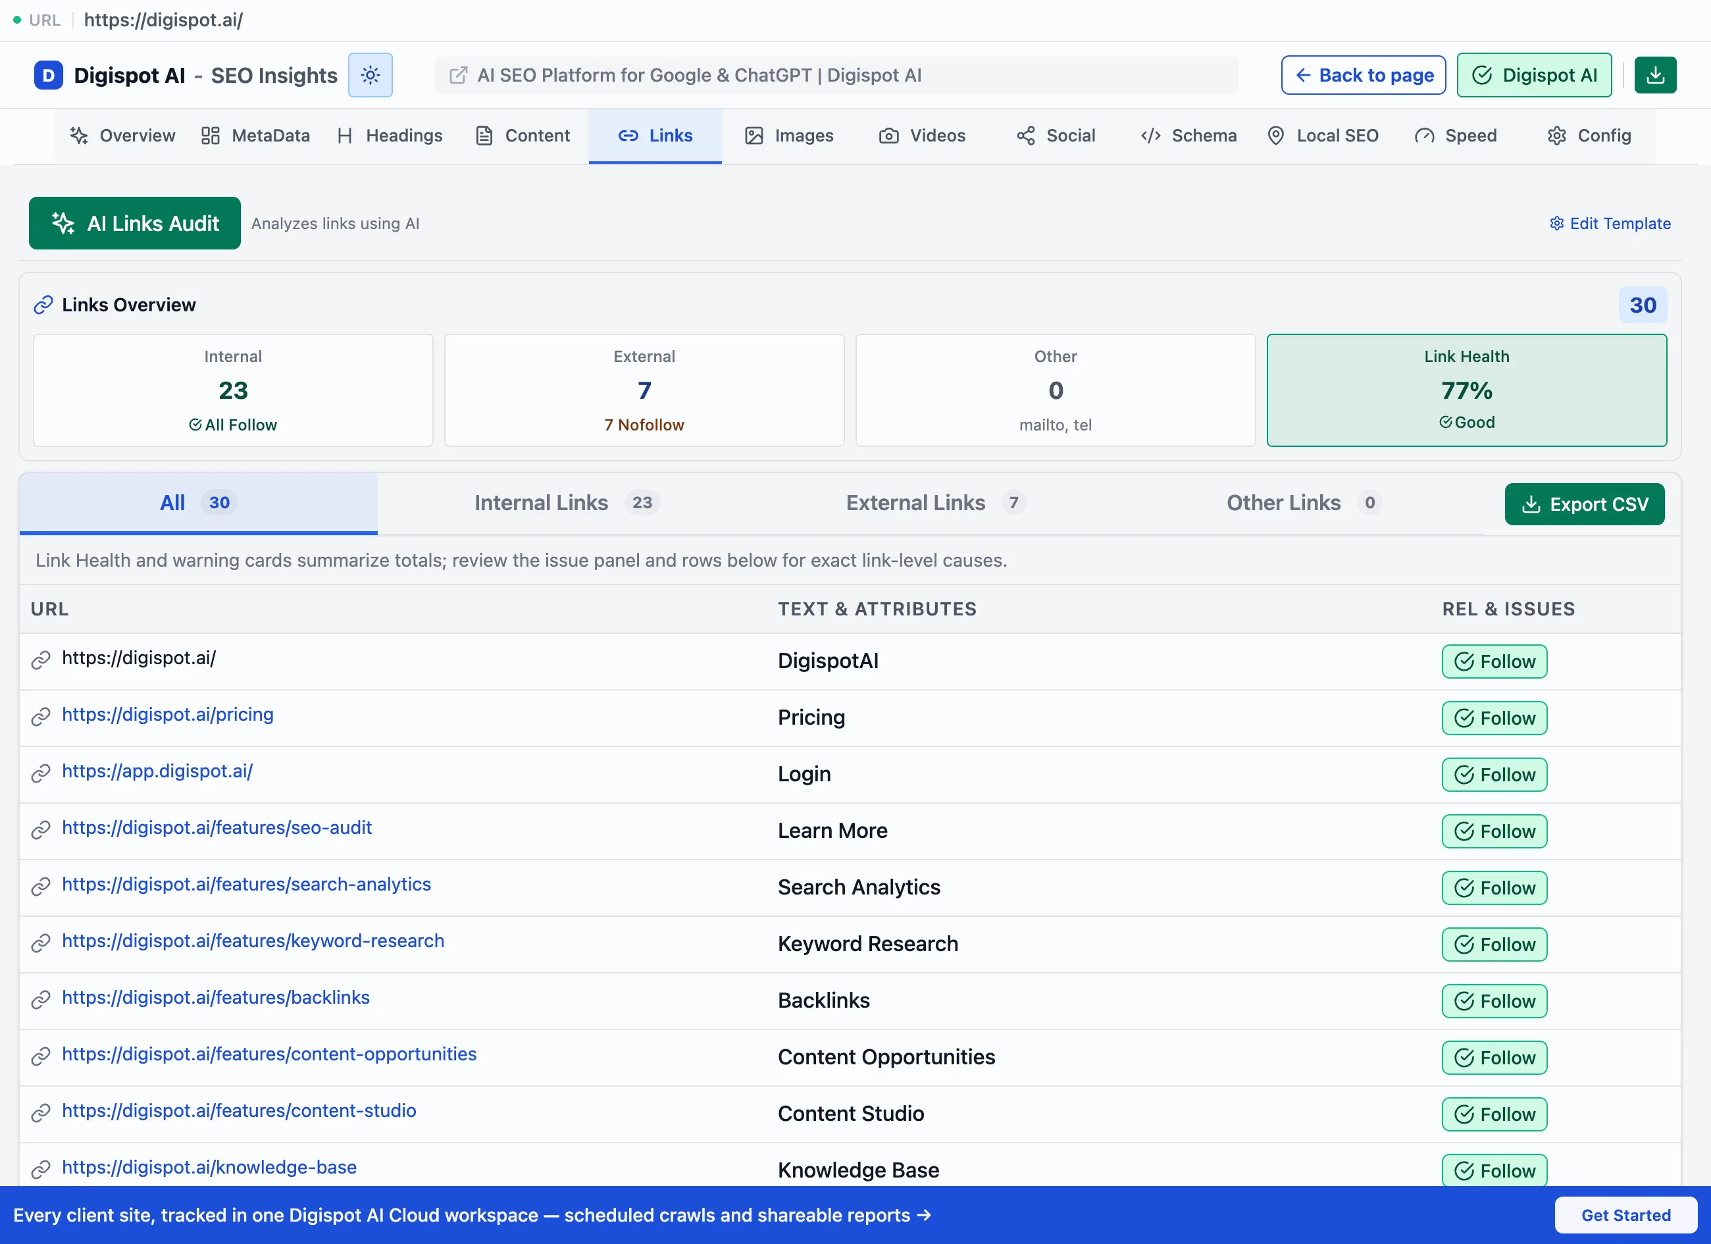Click the link icon beside app.digispot.ai row
This screenshot has width=1711, height=1244.
coord(41,773)
